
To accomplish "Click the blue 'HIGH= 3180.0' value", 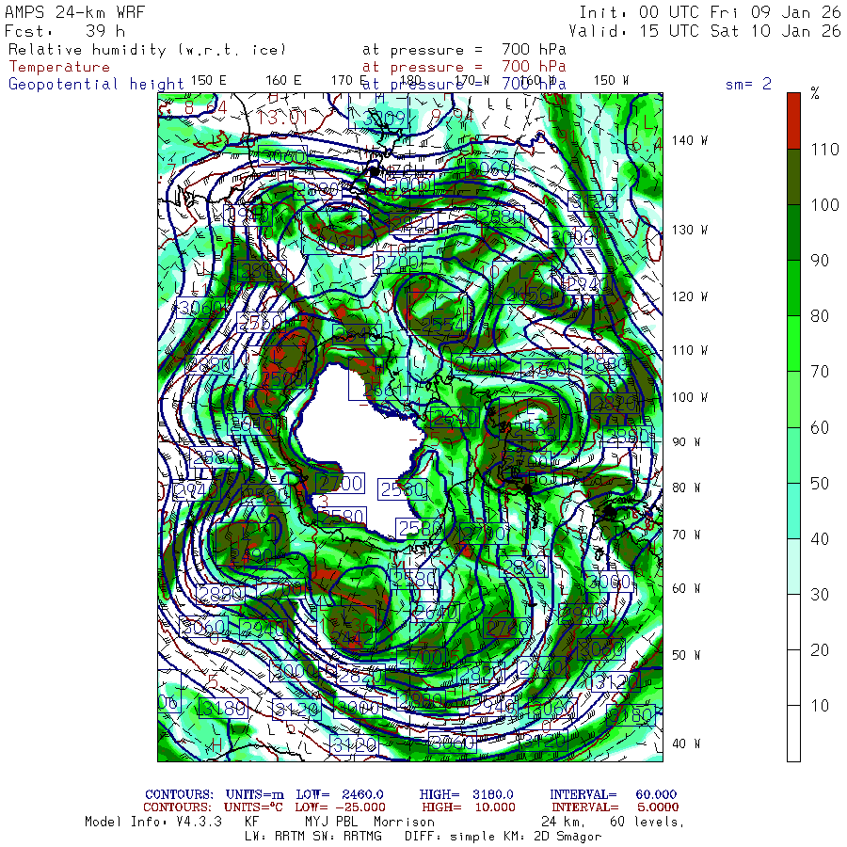I will point(467,794).
